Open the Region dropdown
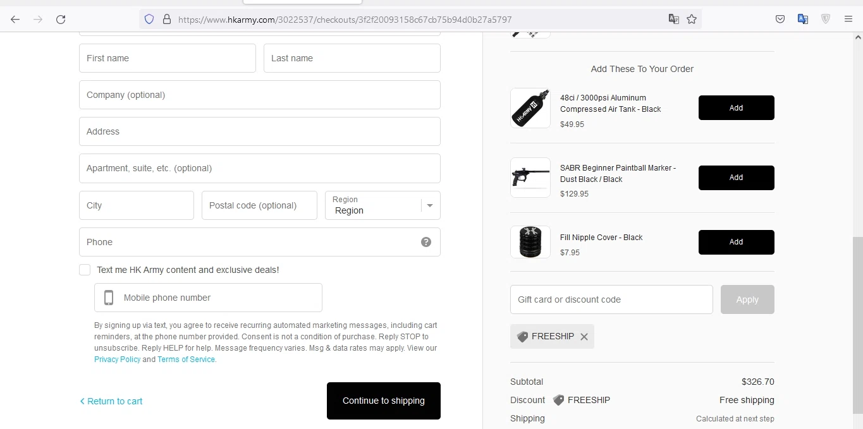 point(383,205)
